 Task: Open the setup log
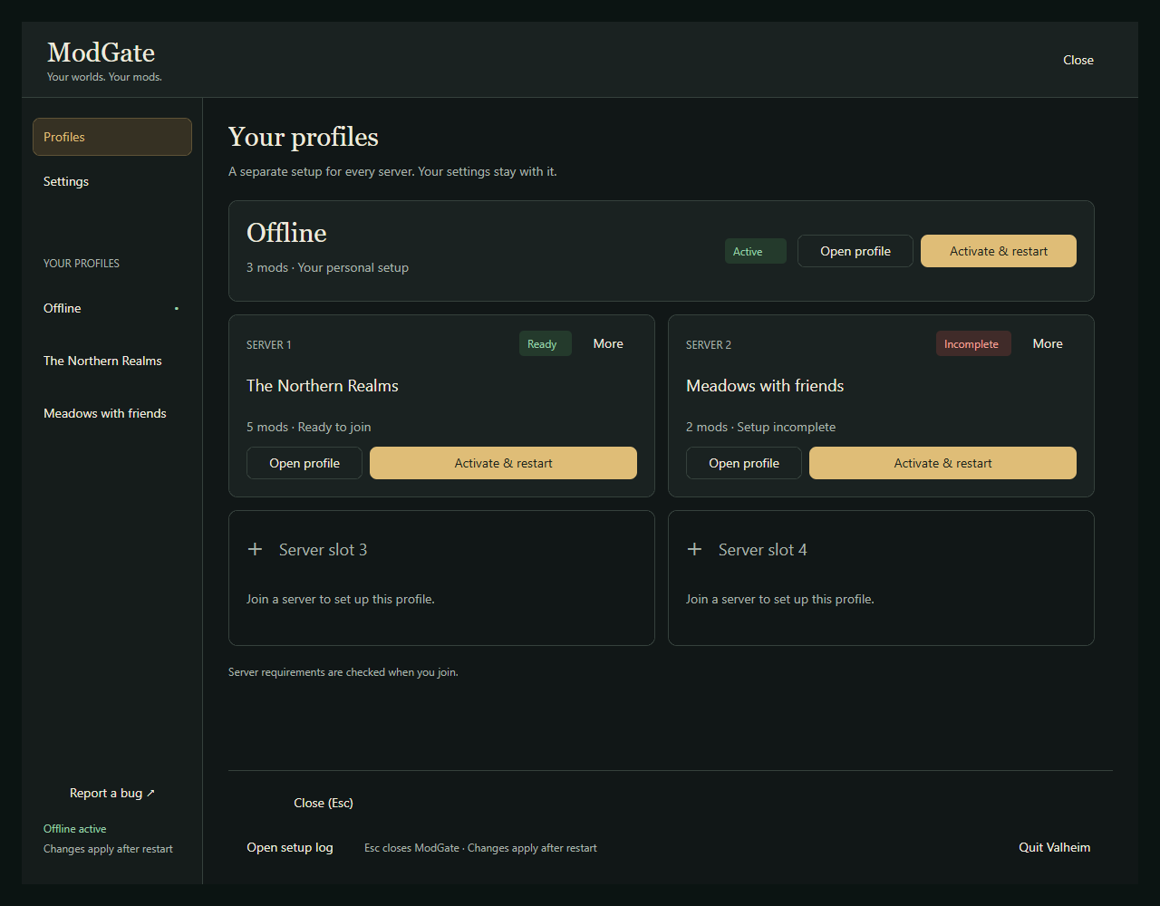(290, 847)
